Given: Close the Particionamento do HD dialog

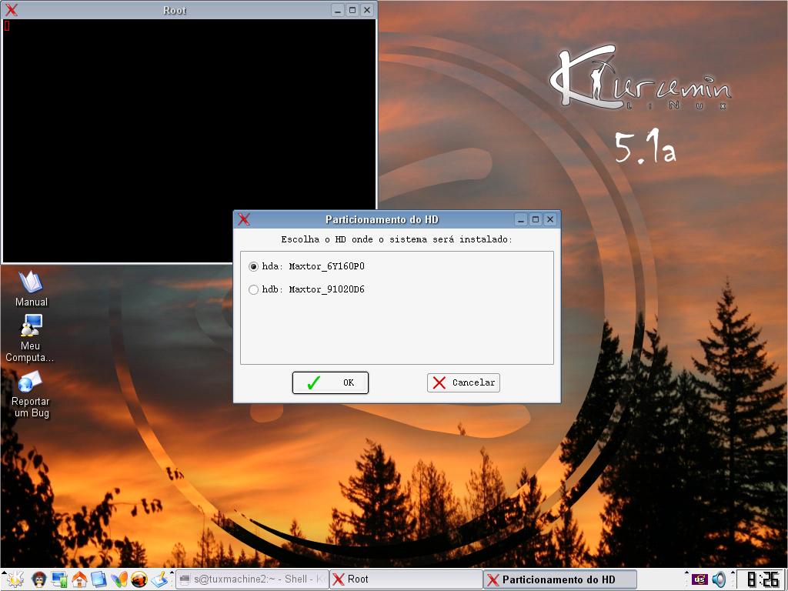Looking at the screenshot, I should pos(550,219).
